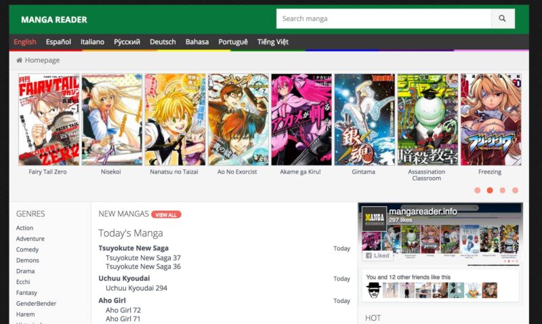Open the Uchuu Kyoudai series title
The height and width of the screenshot is (324, 542).
click(124, 279)
